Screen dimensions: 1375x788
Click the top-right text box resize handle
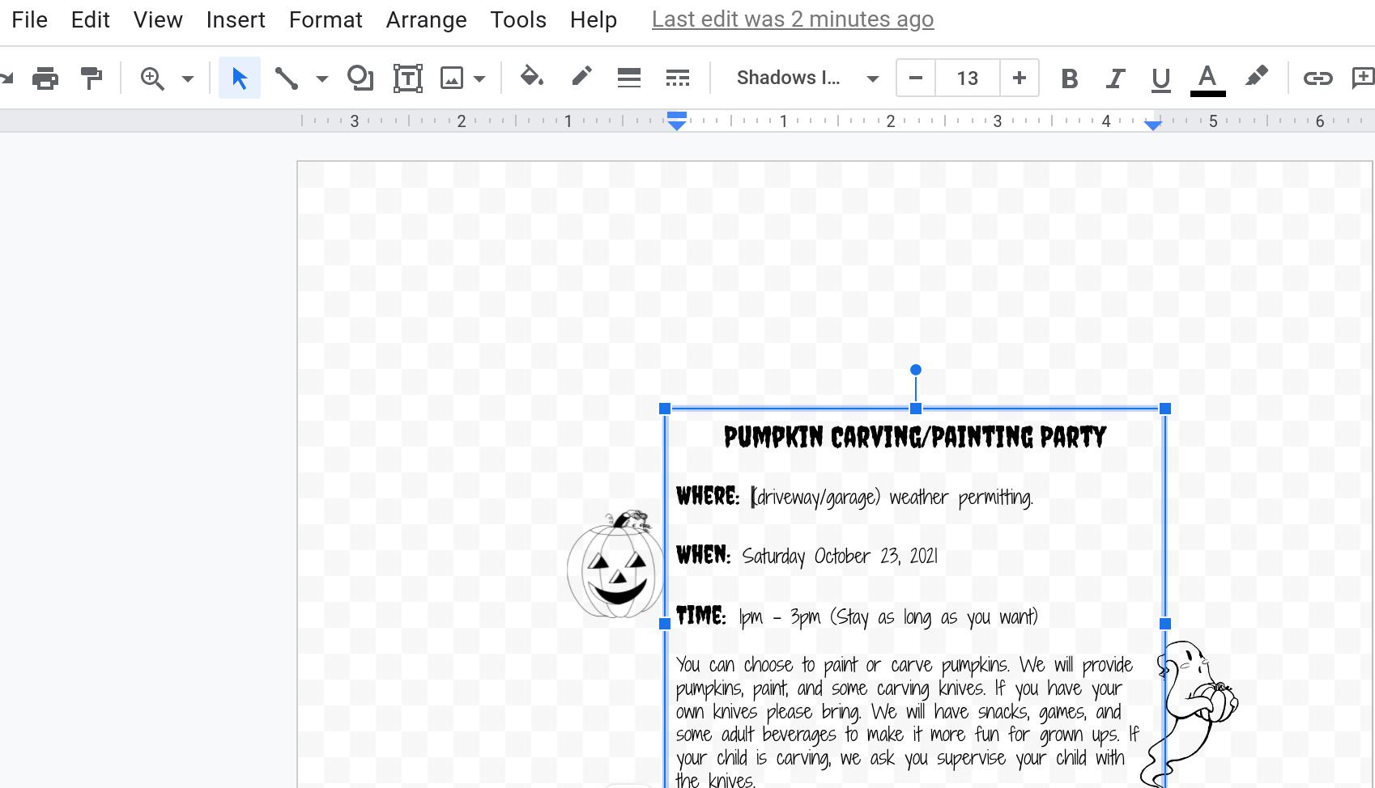point(1165,409)
